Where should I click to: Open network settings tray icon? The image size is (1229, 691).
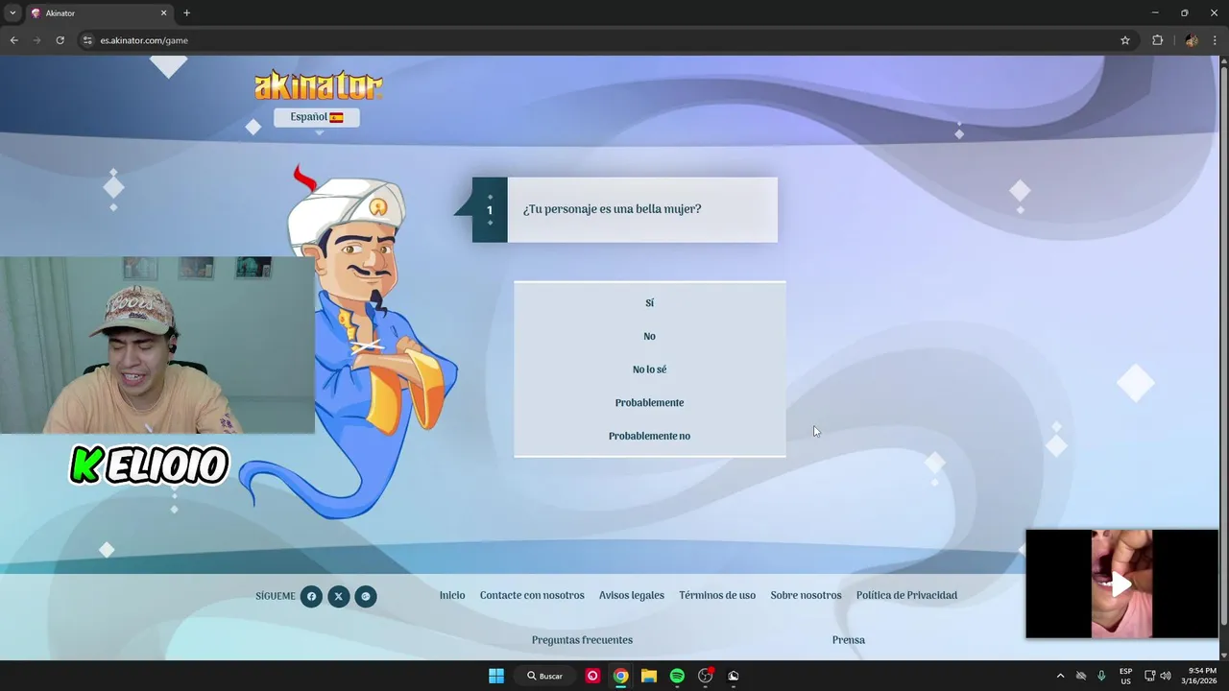click(x=1150, y=676)
